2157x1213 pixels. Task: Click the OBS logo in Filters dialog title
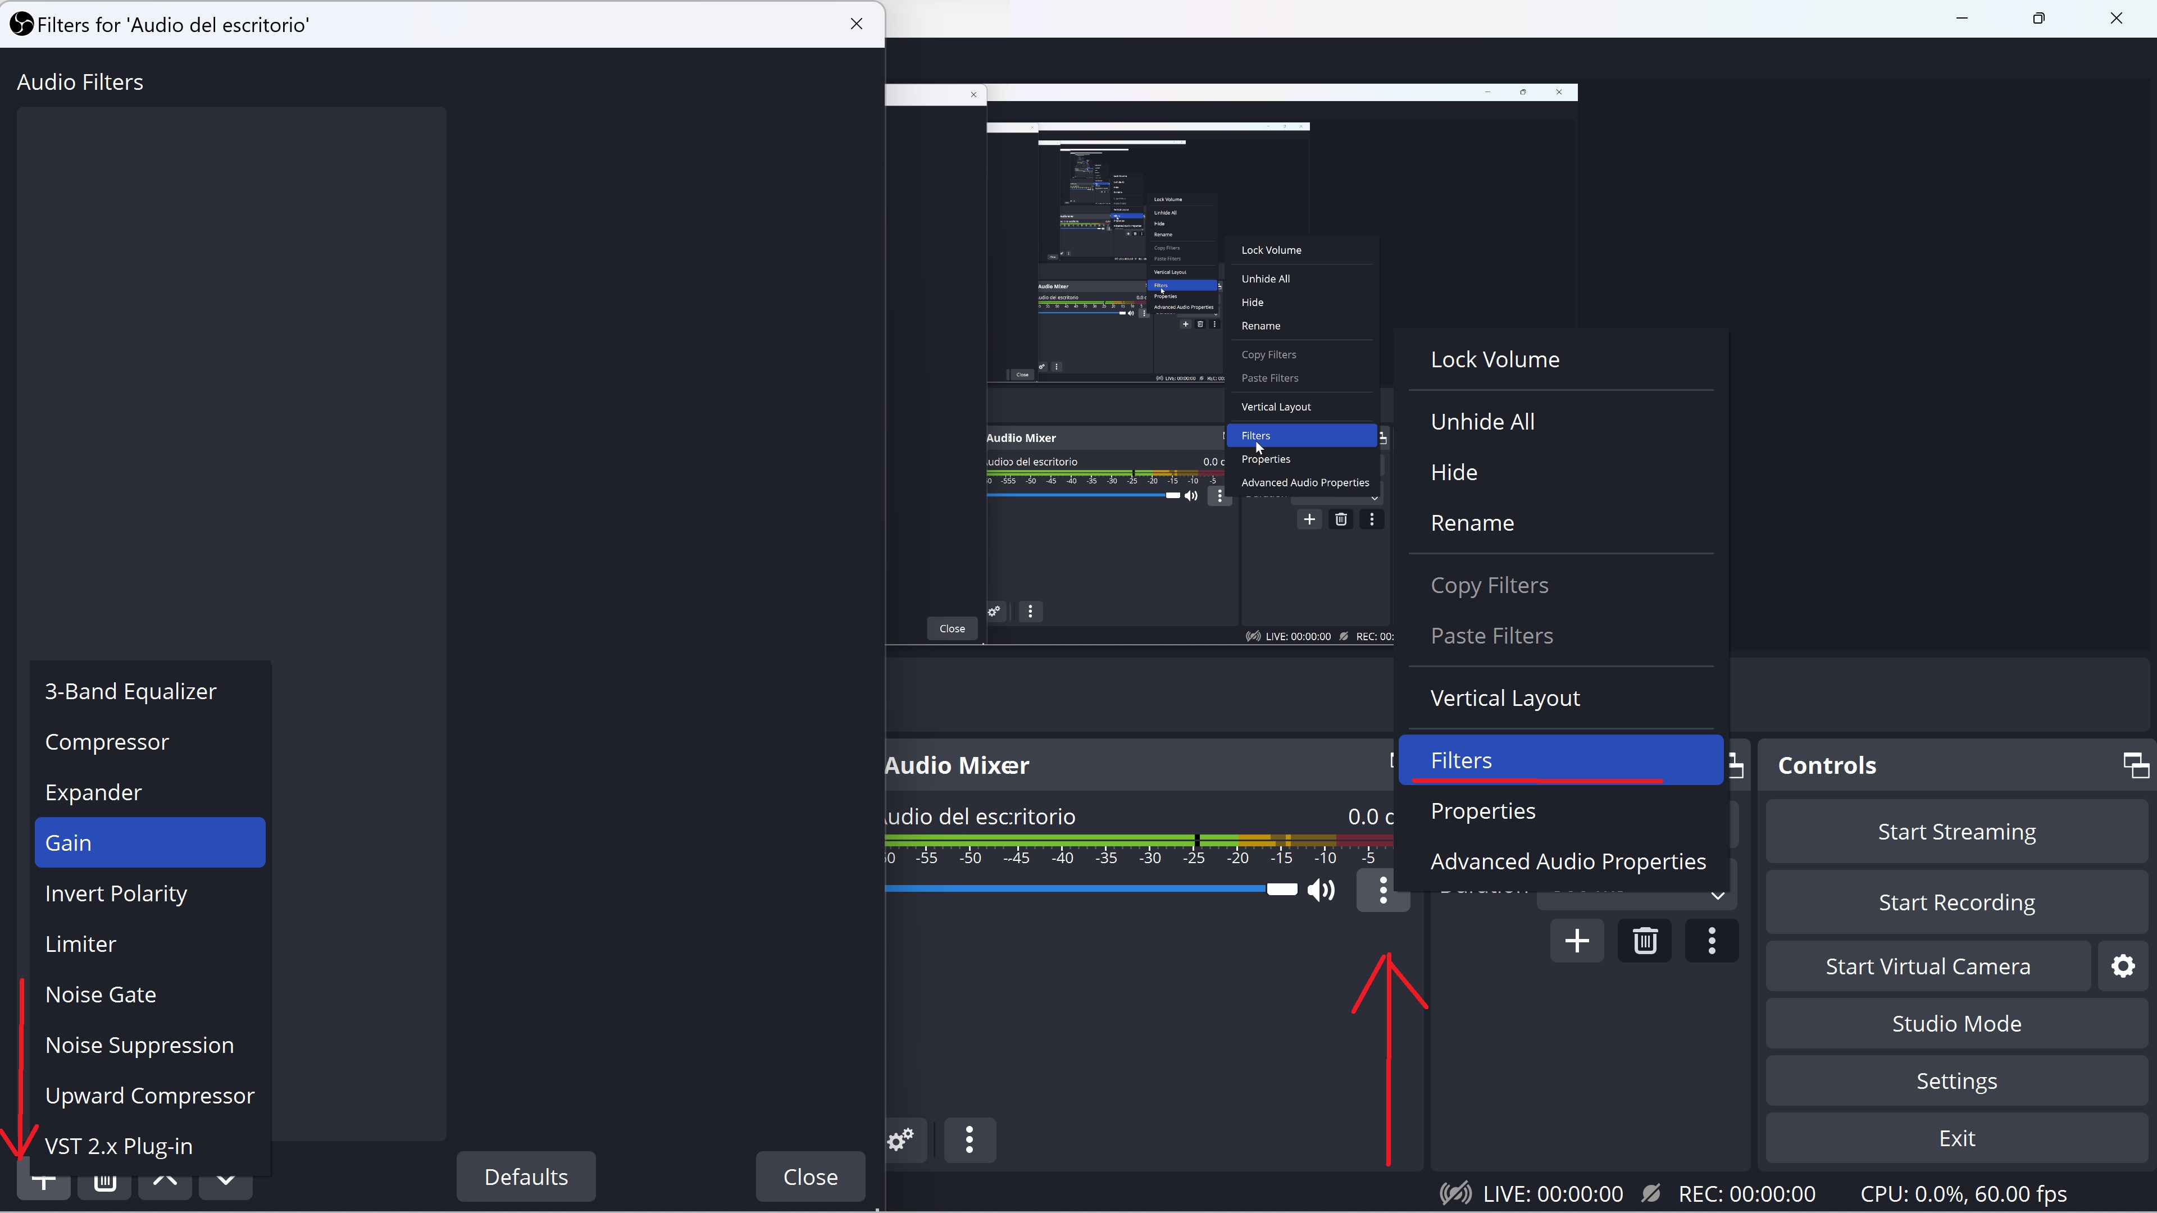(x=22, y=24)
